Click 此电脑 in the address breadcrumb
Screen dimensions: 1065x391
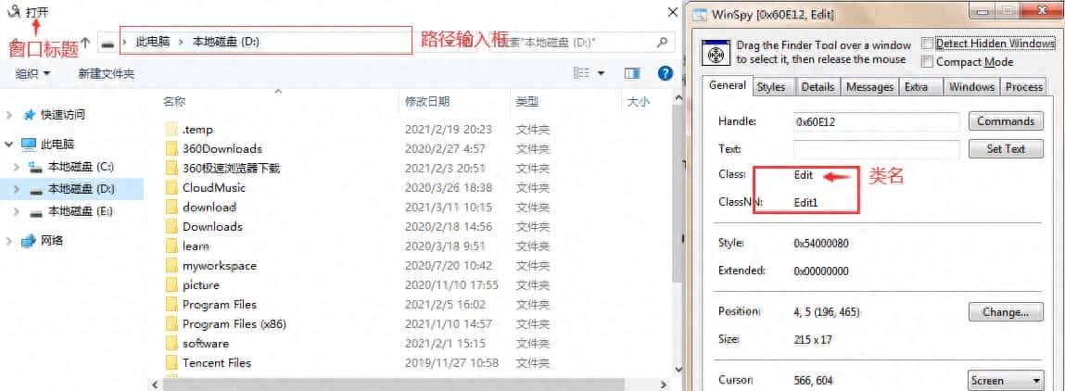153,42
